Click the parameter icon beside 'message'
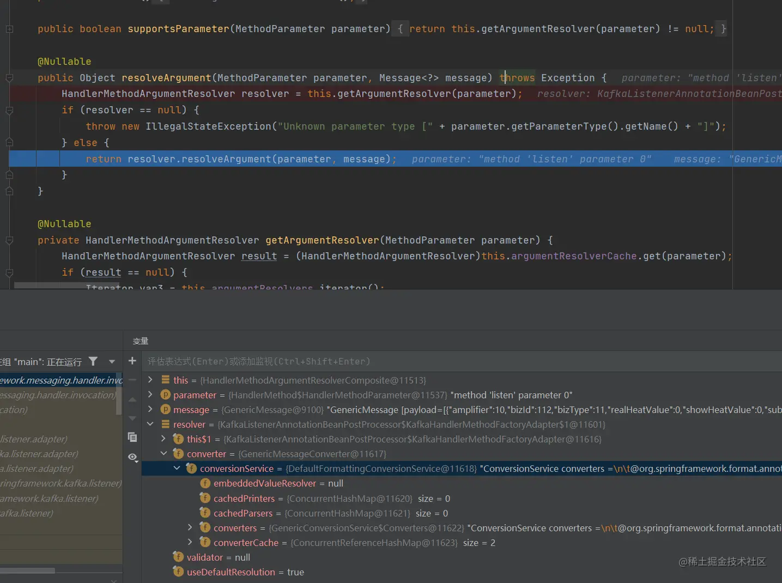 (165, 409)
